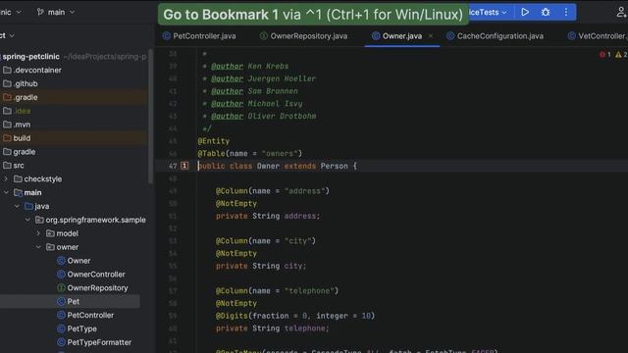Open more actions vertical dots menu
Screen dimensions: 628x353
(x=566, y=13)
